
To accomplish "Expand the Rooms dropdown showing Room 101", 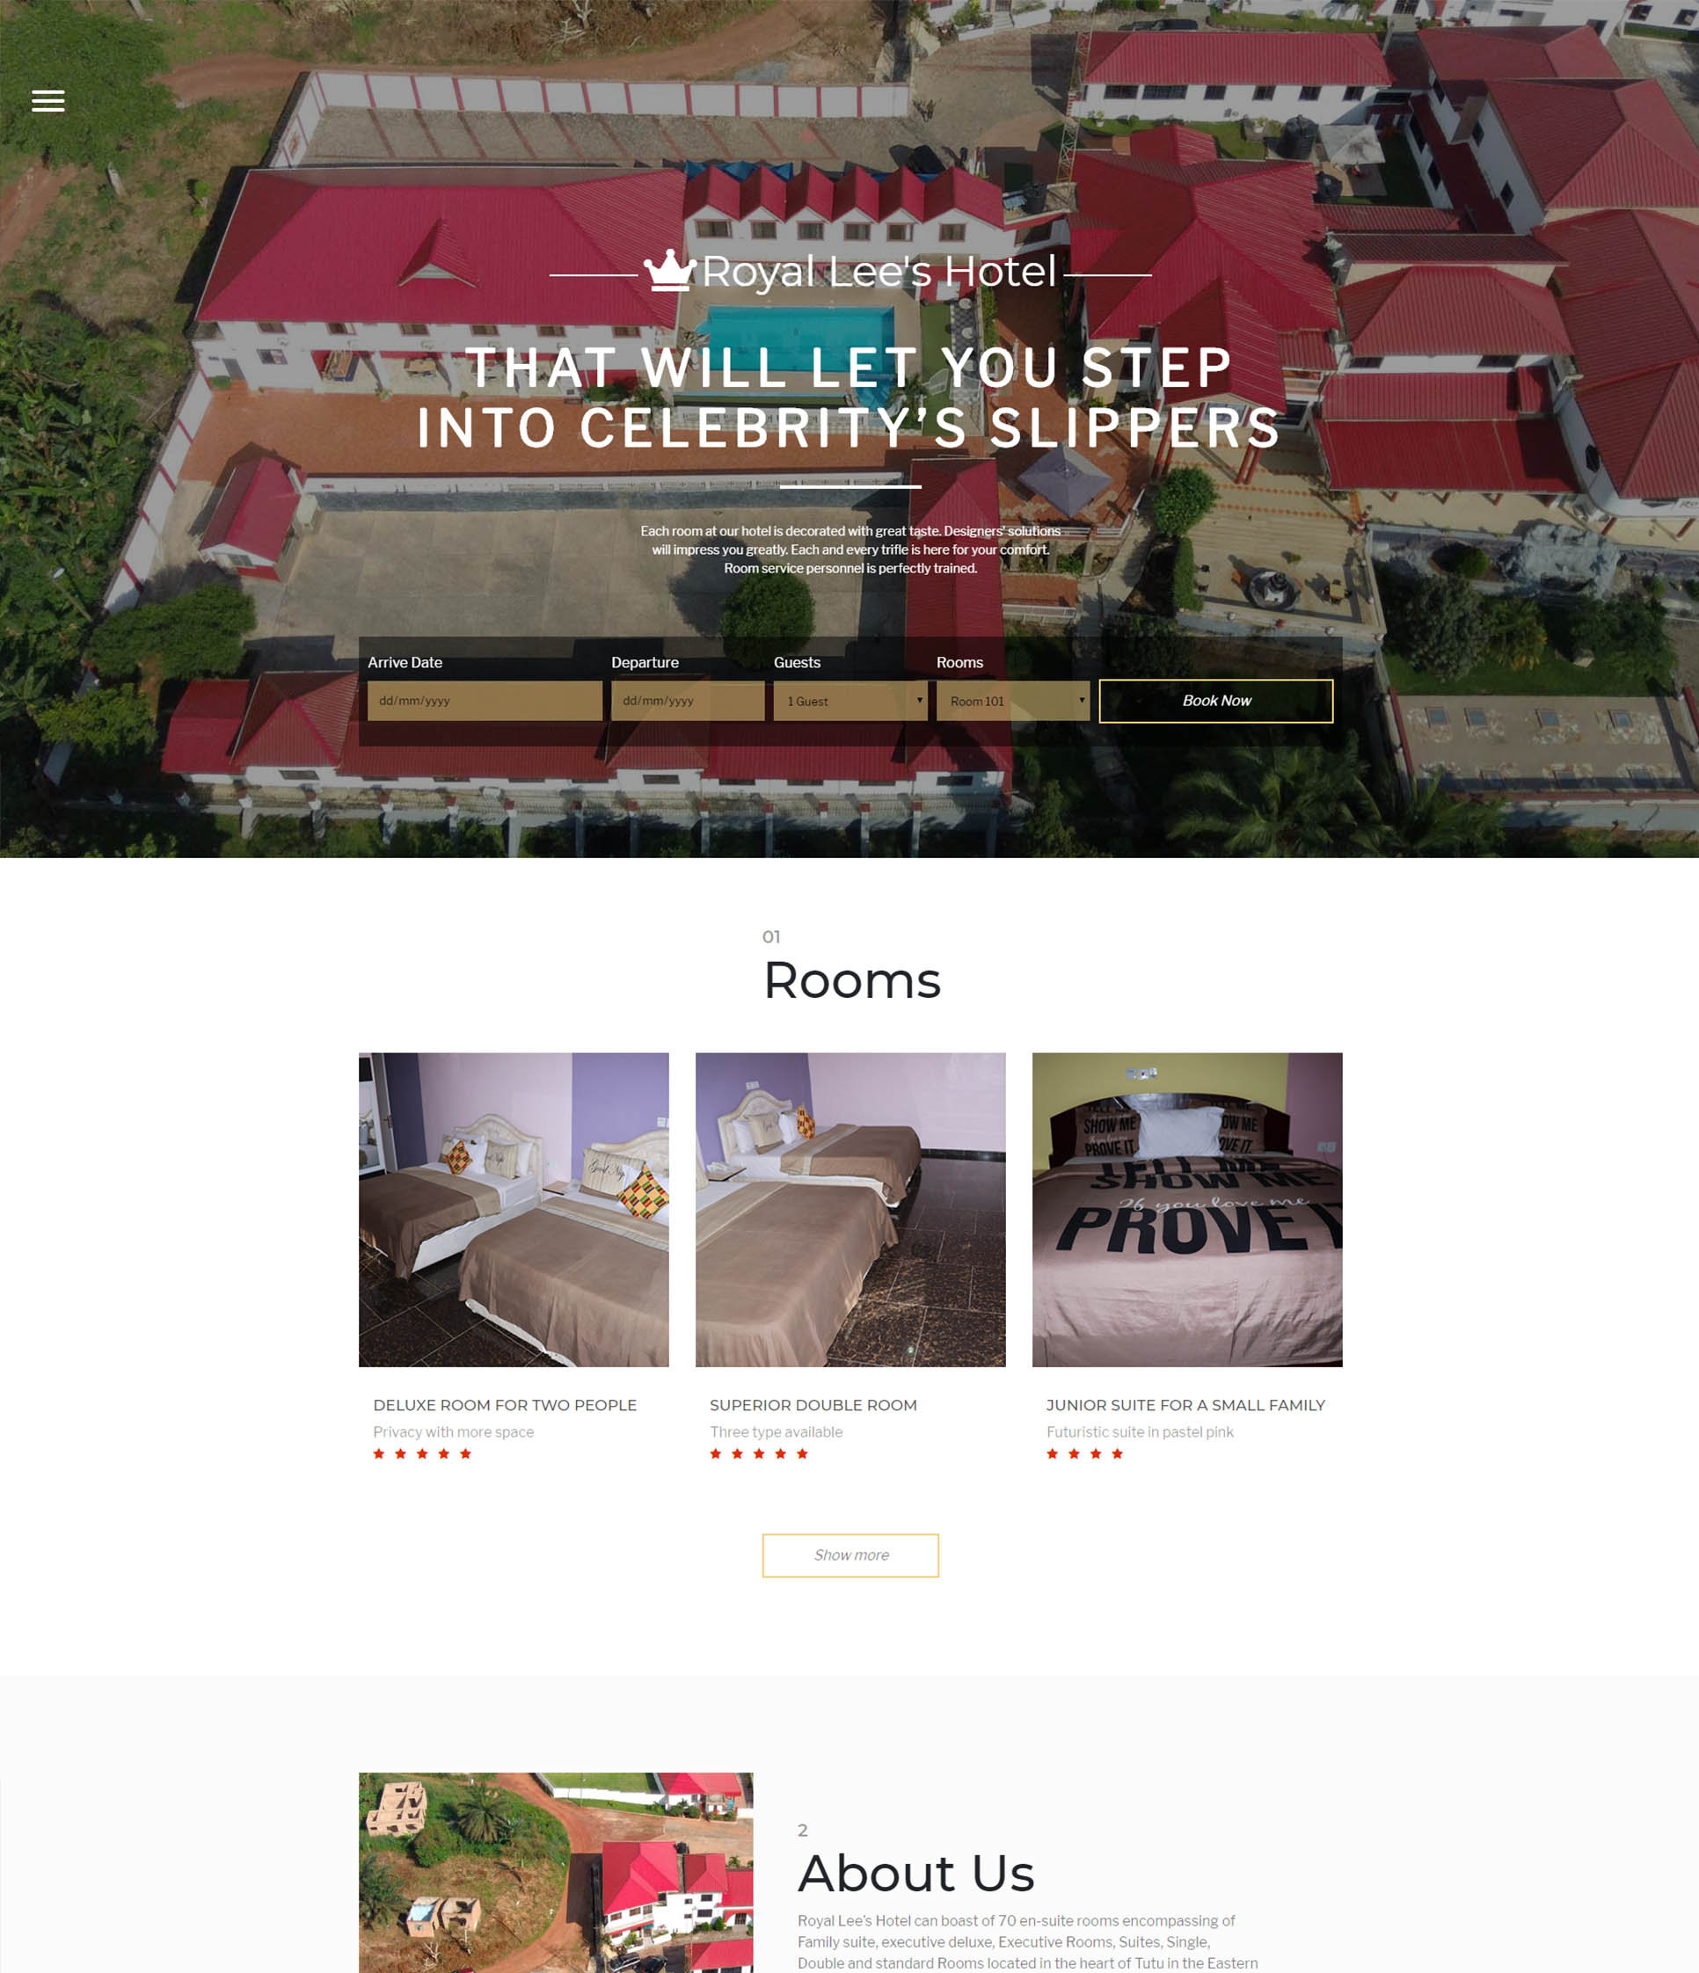I will coord(1013,701).
